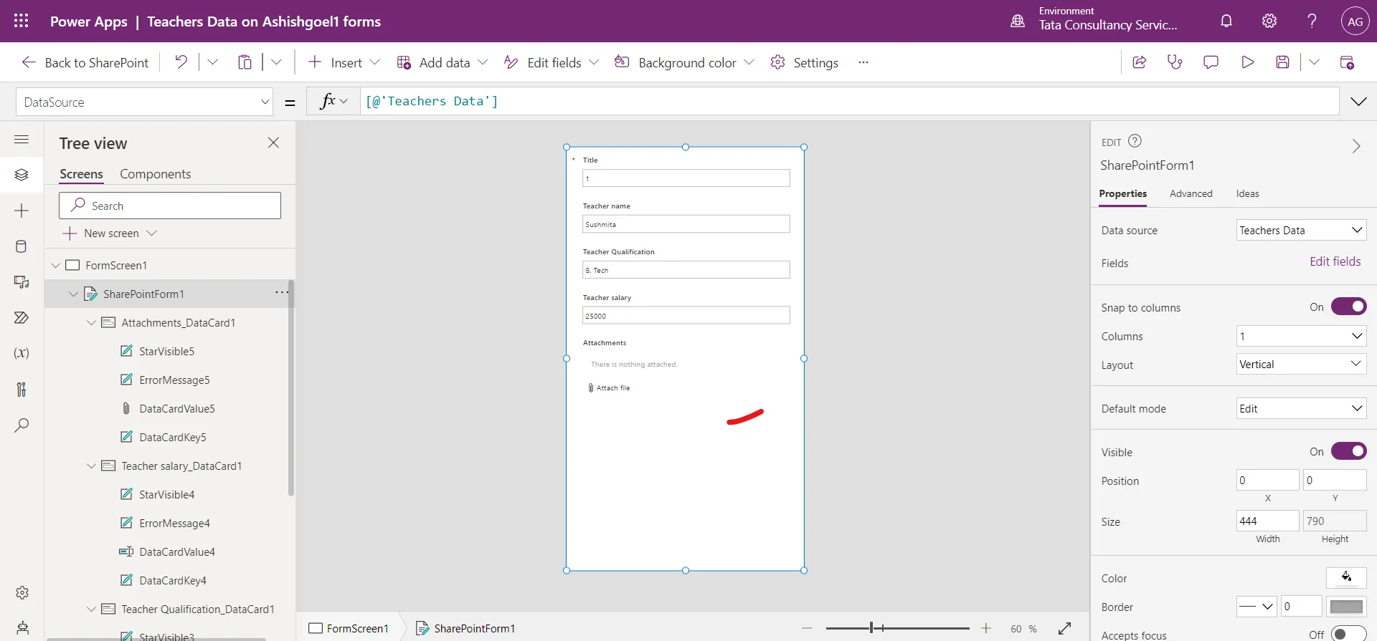
Task: Collapse the Attachments_DataCard1 node
Action: (91, 322)
